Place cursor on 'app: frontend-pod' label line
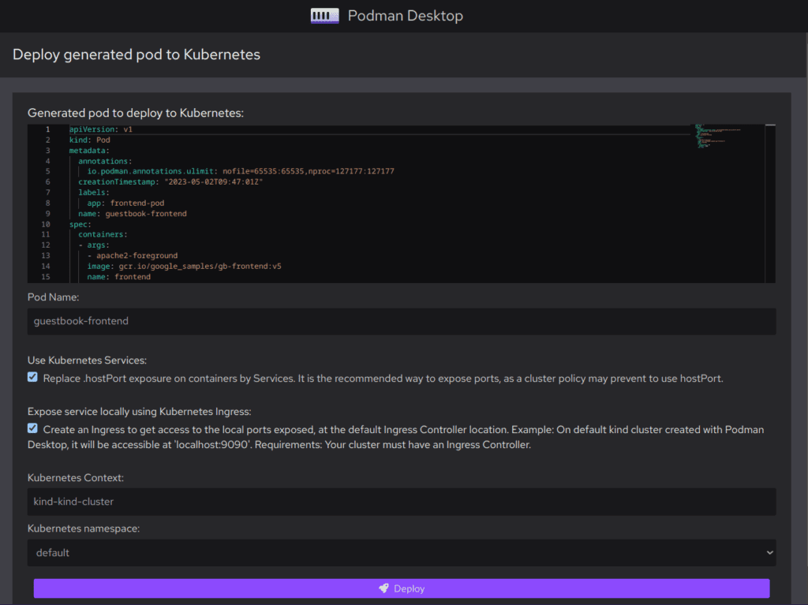Image resolution: width=808 pixels, height=605 pixels. click(125, 203)
